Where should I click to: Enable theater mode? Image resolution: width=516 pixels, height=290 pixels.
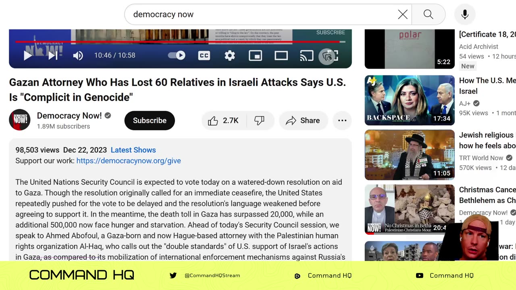[281, 56]
